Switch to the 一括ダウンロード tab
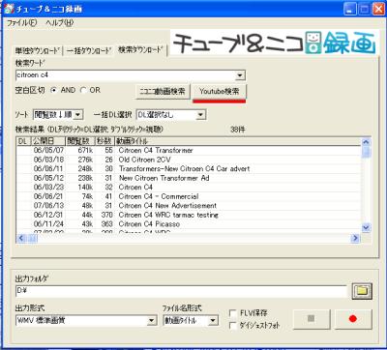Image resolution: width=387 pixels, height=350 pixels. coord(89,50)
